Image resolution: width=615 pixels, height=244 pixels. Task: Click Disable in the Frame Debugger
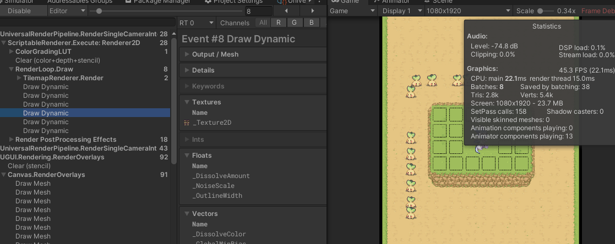[x=19, y=11]
